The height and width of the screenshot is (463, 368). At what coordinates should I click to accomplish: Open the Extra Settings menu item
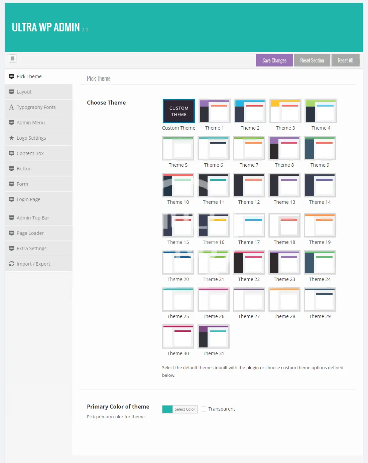[x=31, y=249]
